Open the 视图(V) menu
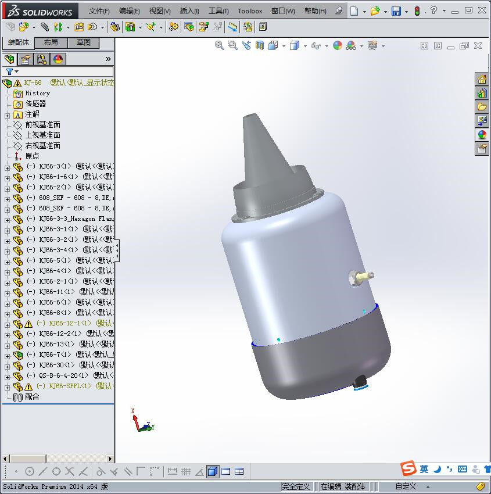This screenshot has width=491, height=494. coord(160,11)
